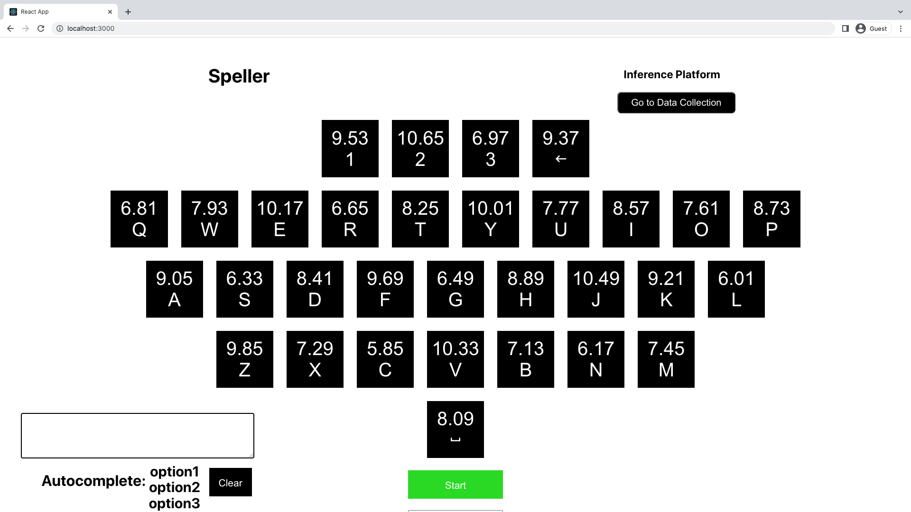This screenshot has width=911, height=512.
Task: Click the Go to Data Collection button
Action: tap(676, 102)
